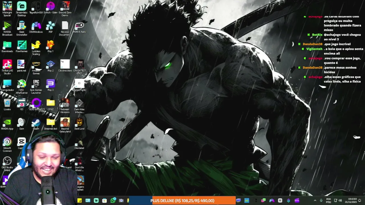
Task: Click the microphone icon in the system tray
Action: click(321, 200)
